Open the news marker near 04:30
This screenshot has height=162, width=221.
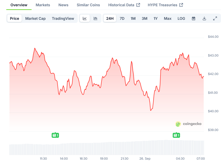[176, 135]
